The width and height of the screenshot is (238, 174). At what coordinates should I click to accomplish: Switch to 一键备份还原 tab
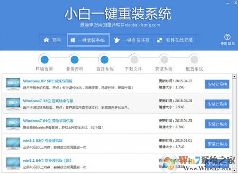(131, 40)
